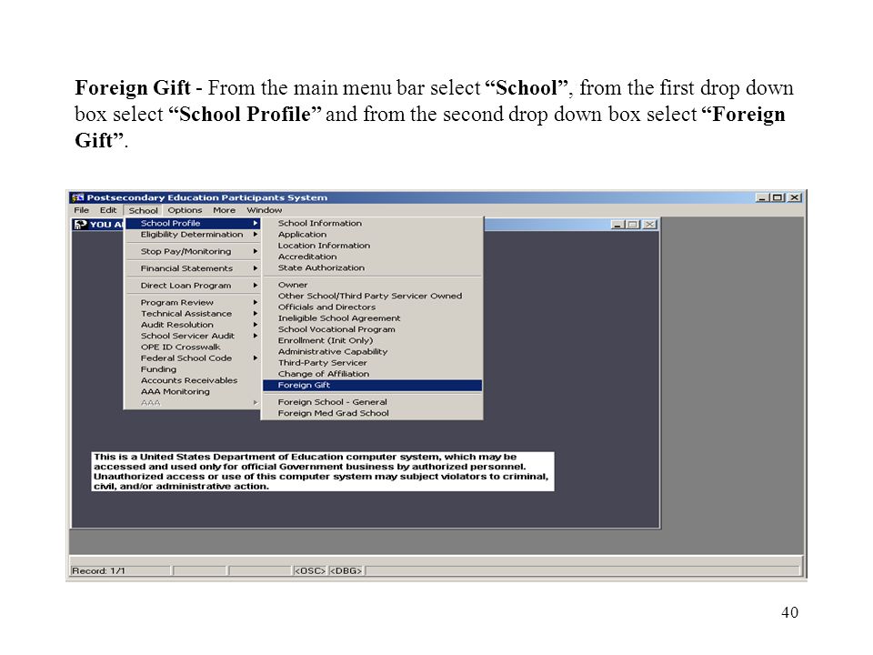Open the File menu
This screenshot has height=655, width=873.
[x=81, y=210]
